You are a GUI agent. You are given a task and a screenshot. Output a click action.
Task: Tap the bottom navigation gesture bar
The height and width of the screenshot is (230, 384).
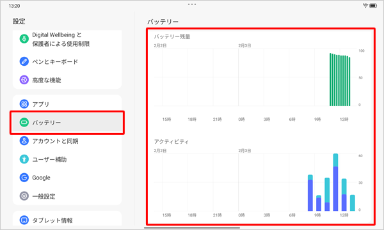[192, 228]
